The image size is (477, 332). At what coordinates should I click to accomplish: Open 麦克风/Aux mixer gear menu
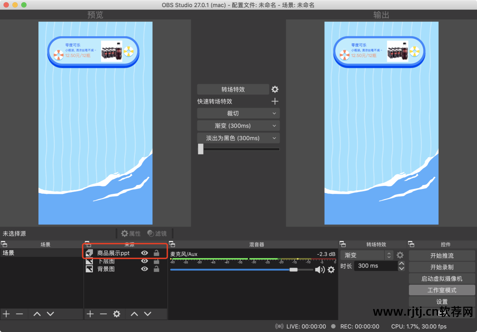pyautogui.click(x=331, y=270)
